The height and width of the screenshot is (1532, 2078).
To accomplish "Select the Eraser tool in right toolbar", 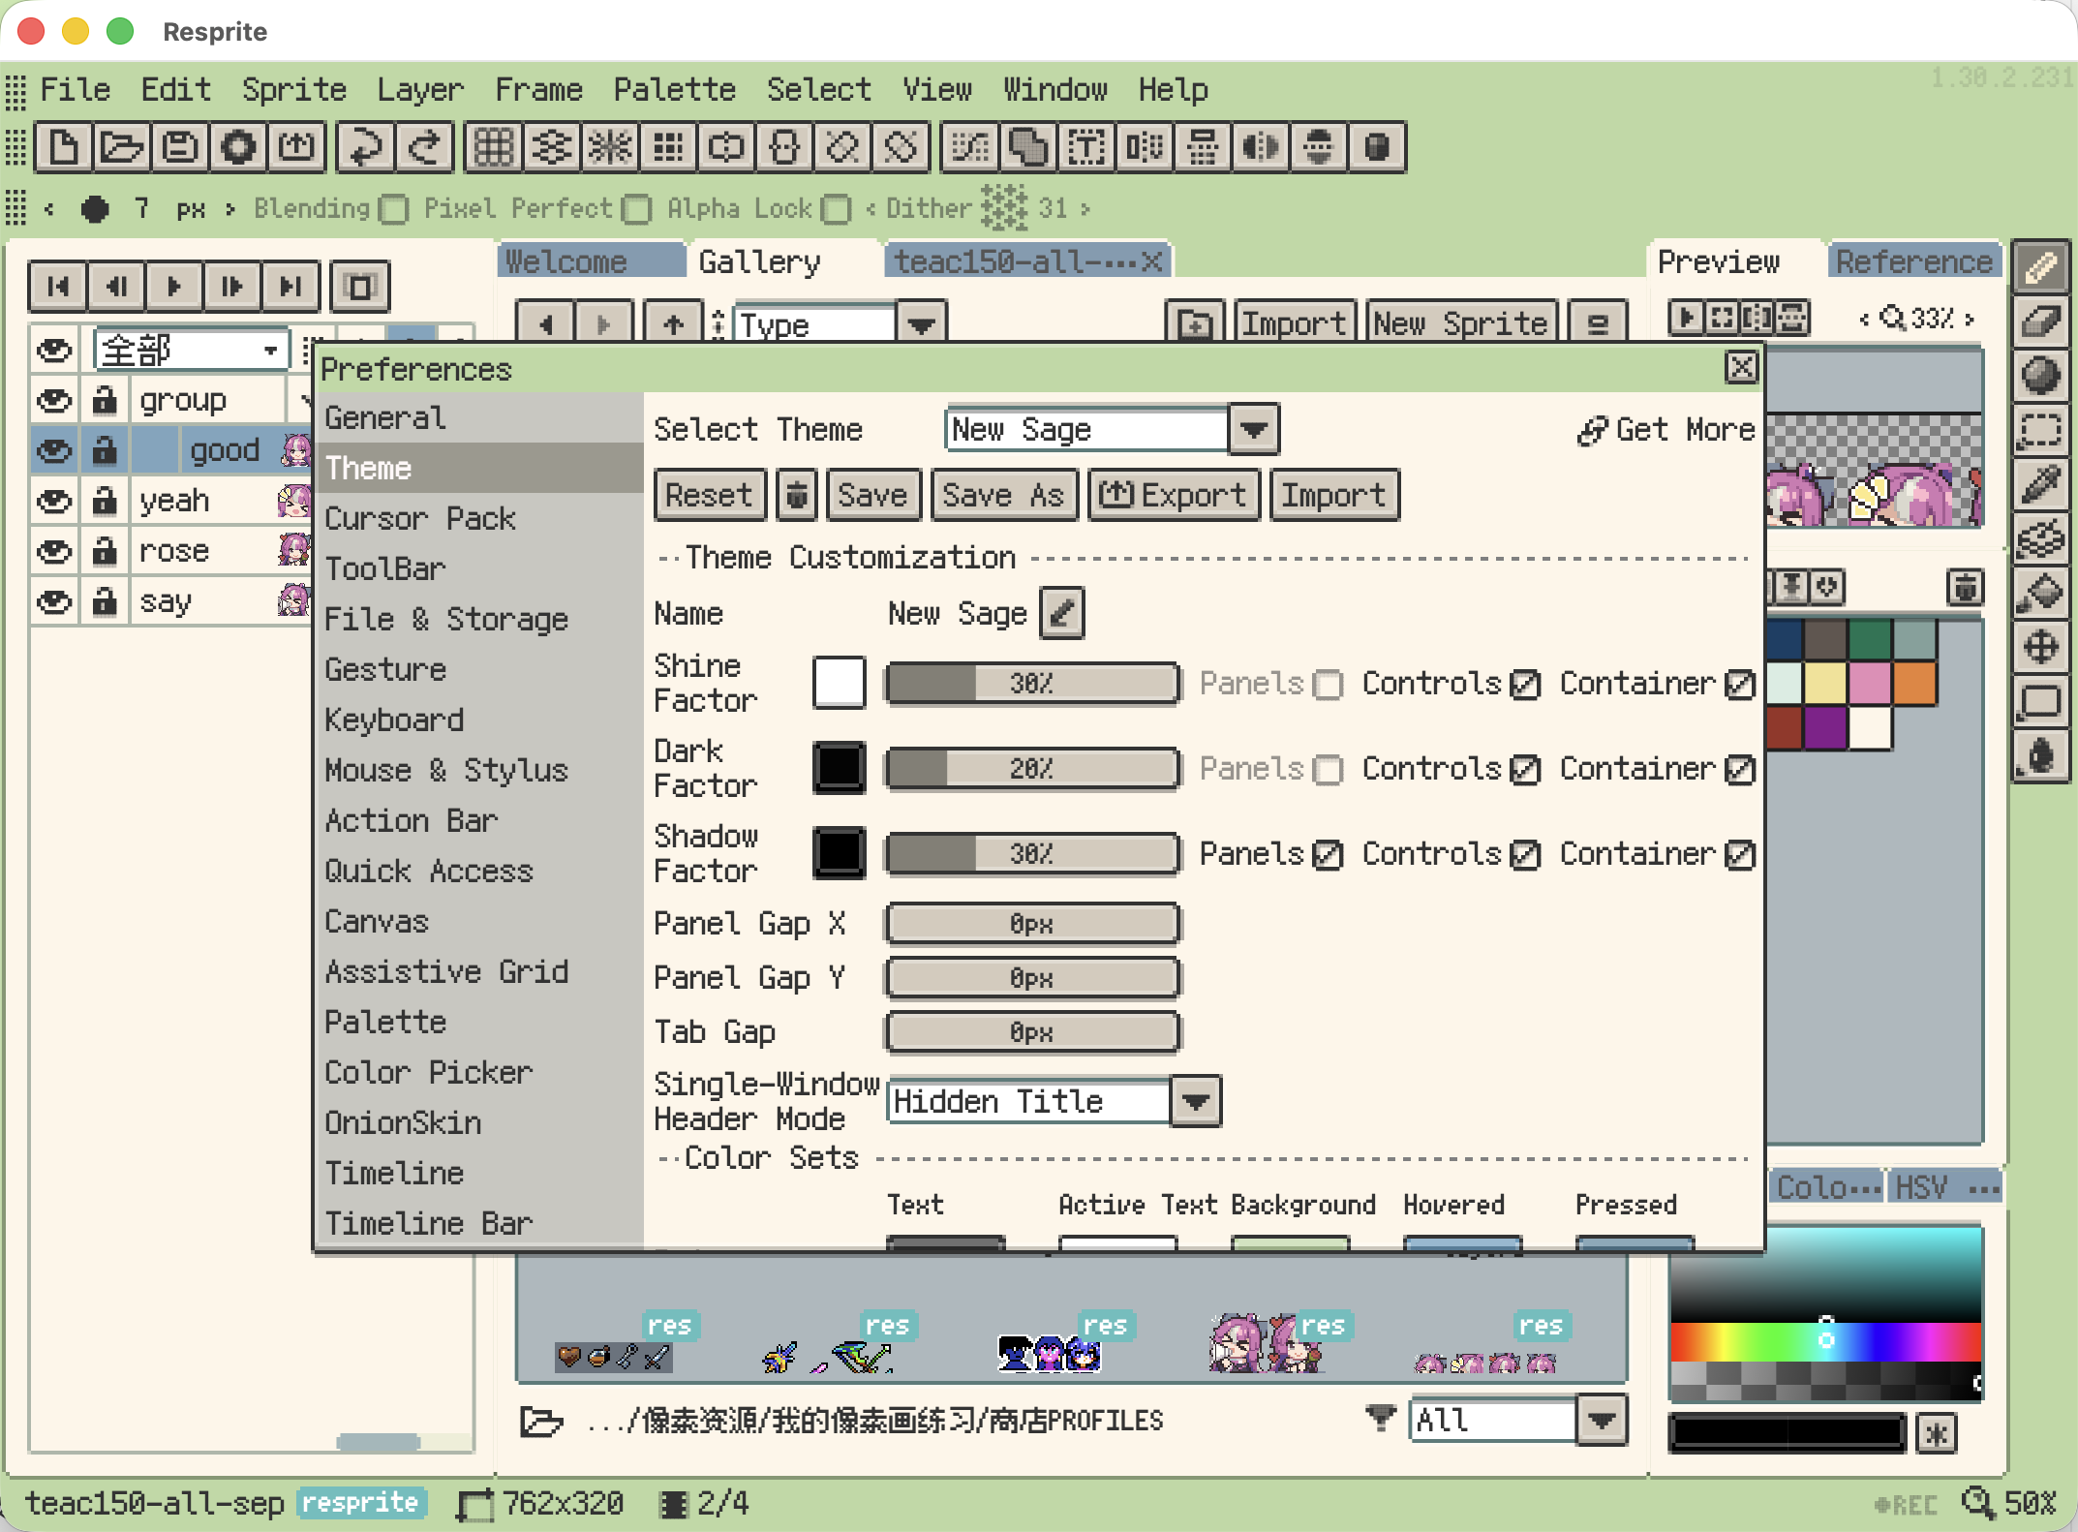I will [x=2040, y=321].
